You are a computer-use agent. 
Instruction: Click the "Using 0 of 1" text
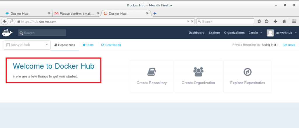point(270,45)
